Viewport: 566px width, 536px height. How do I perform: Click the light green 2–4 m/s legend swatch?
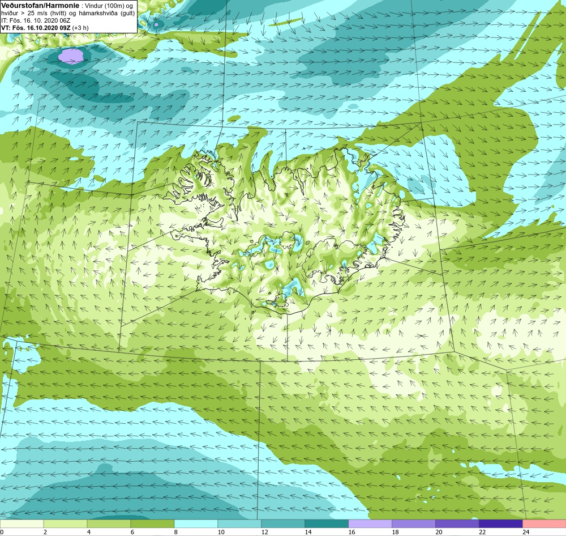(65, 524)
